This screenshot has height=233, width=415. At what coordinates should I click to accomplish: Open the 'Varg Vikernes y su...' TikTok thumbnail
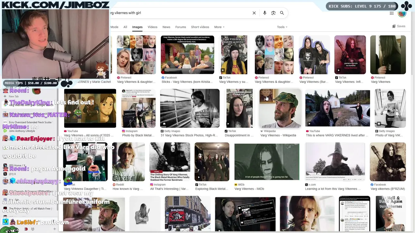[234, 55]
